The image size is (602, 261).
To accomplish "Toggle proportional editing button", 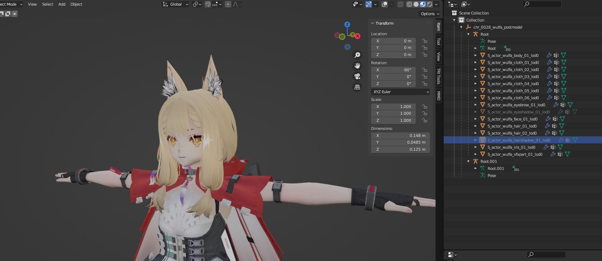I will tap(228, 4).
